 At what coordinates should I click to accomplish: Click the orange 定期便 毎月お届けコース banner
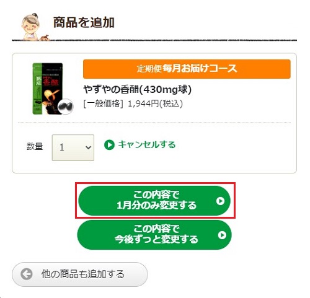click(187, 69)
